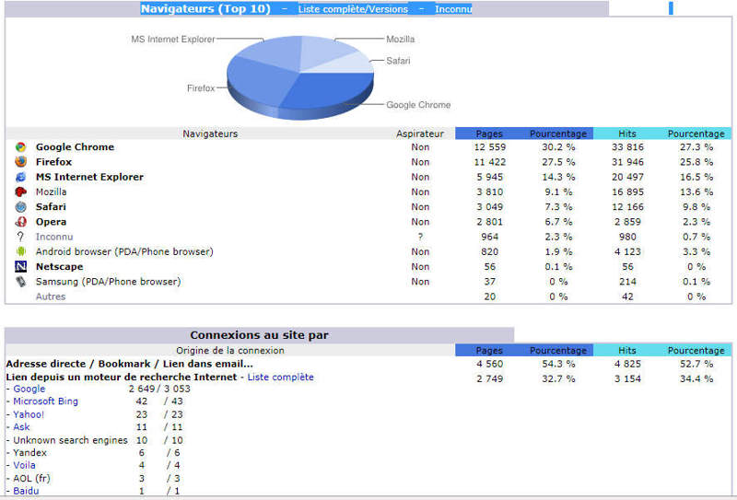Click the Google Chrome row name
The width and height of the screenshot is (737, 500).
75,147
